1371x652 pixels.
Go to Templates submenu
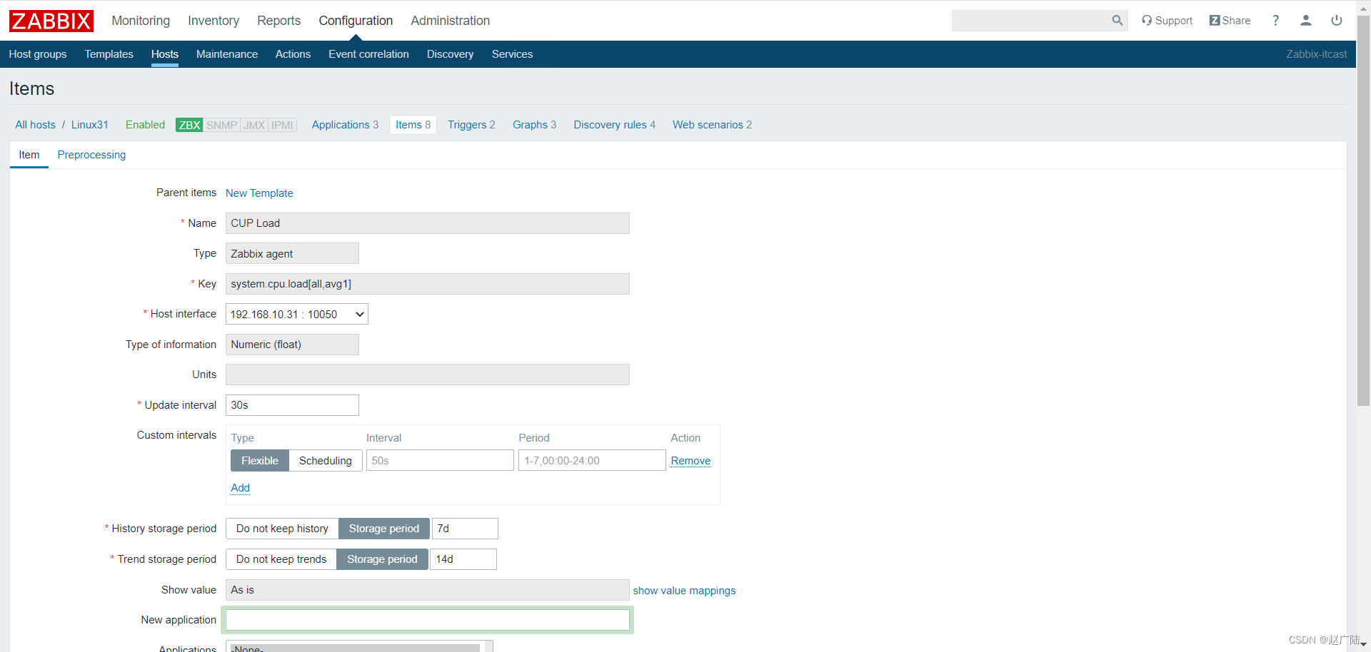click(x=109, y=54)
